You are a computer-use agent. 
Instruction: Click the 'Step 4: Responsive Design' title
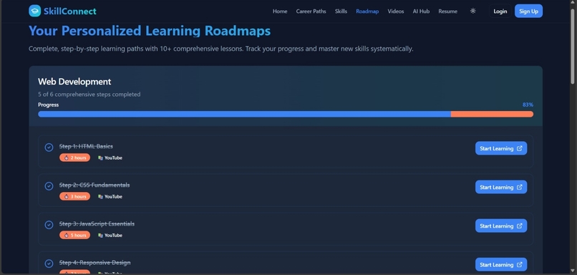95,263
